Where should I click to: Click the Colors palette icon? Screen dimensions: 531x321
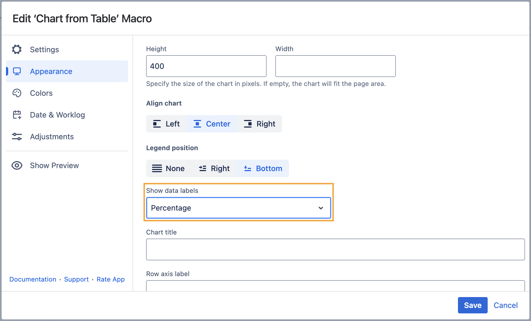(x=17, y=93)
